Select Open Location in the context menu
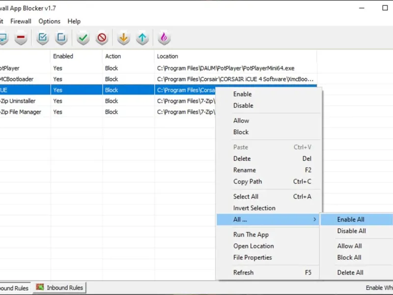 tap(253, 246)
